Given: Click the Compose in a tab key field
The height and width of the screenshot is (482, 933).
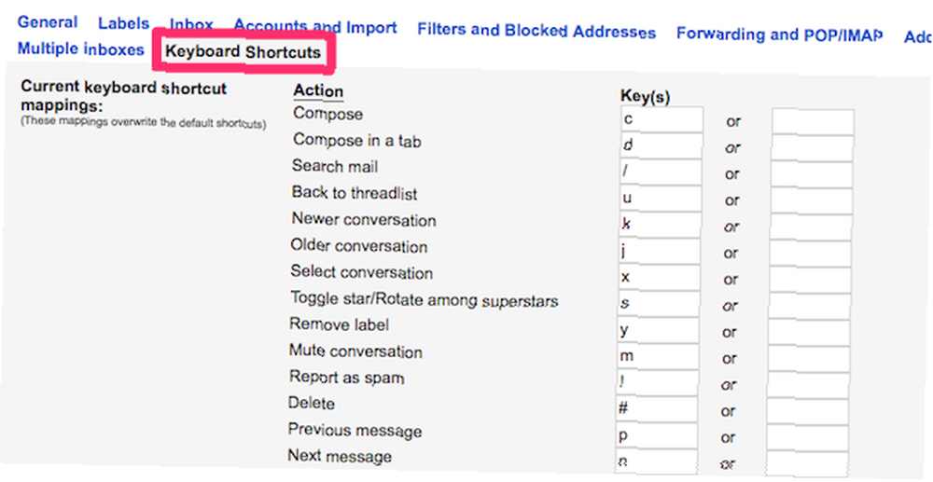Looking at the screenshot, I should pyautogui.click(x=661, y=146).
